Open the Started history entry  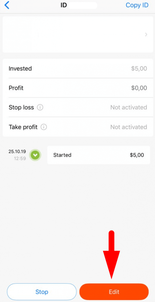(98, 155)
